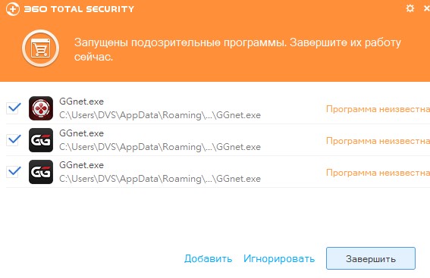Select the first GGnet.exe file name

(81, 102)
